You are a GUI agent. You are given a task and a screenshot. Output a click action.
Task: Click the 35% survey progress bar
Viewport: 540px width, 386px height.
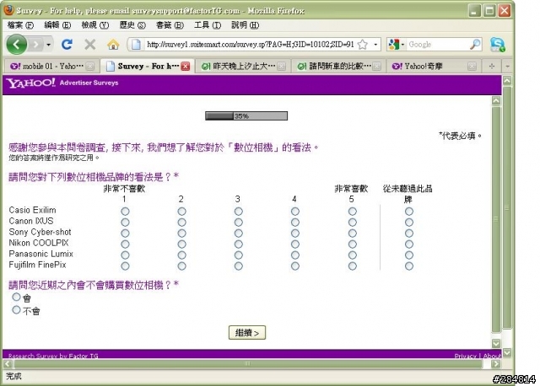pos(246,116)
